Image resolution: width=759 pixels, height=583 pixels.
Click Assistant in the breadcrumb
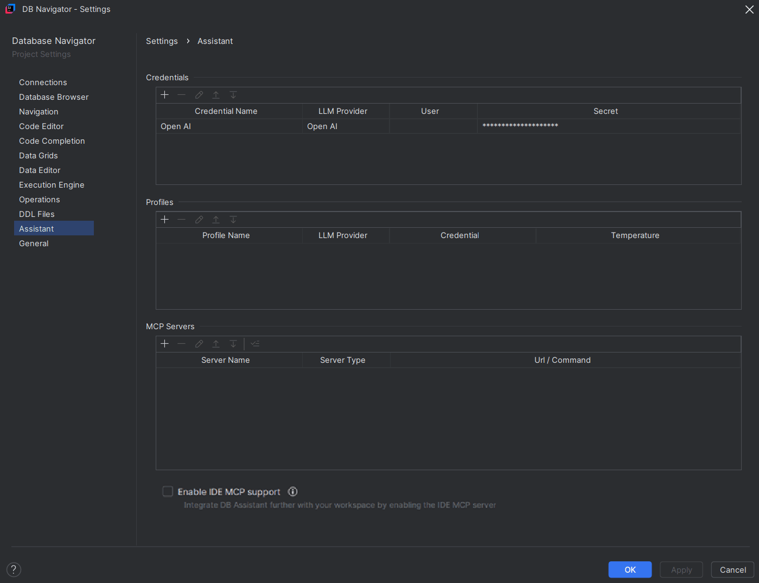(215, 41)
